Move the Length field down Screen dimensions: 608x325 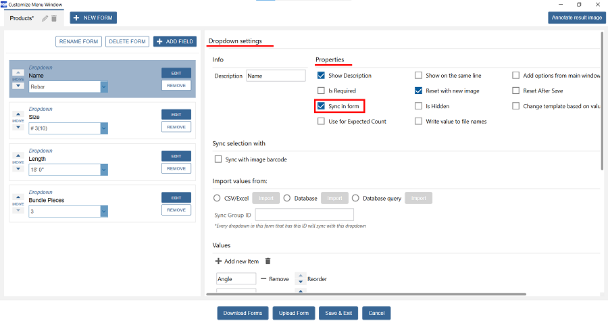[x=19, y=168]
